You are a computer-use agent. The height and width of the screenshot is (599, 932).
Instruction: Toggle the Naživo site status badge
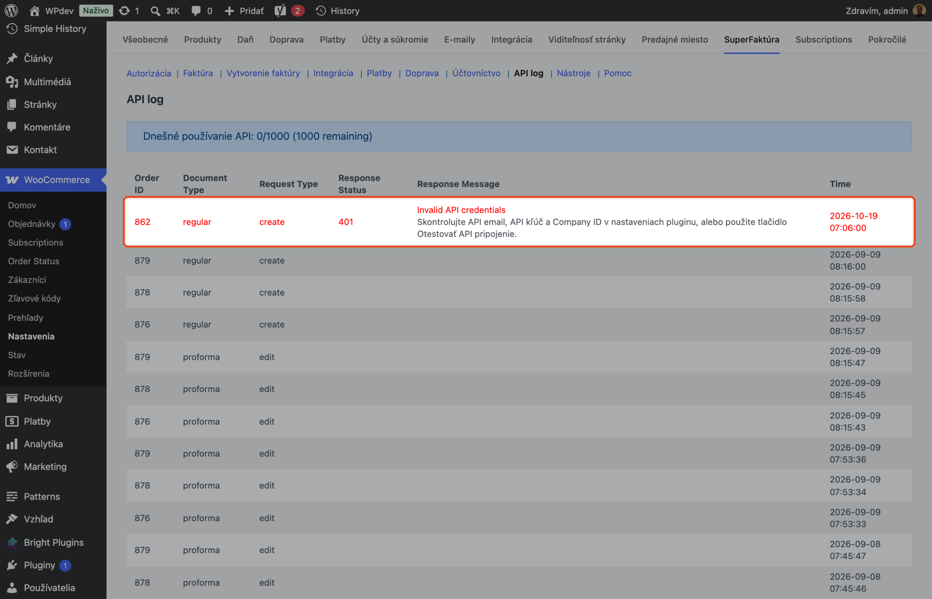pos(96,11)
